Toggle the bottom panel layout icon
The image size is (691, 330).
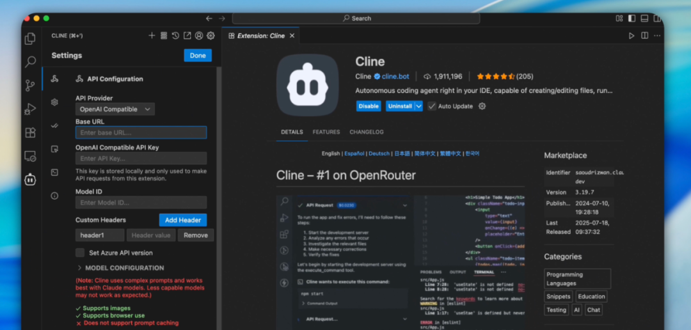(x=644, y=19)
